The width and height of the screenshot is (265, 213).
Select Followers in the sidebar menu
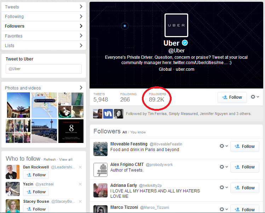coord(44,26)
